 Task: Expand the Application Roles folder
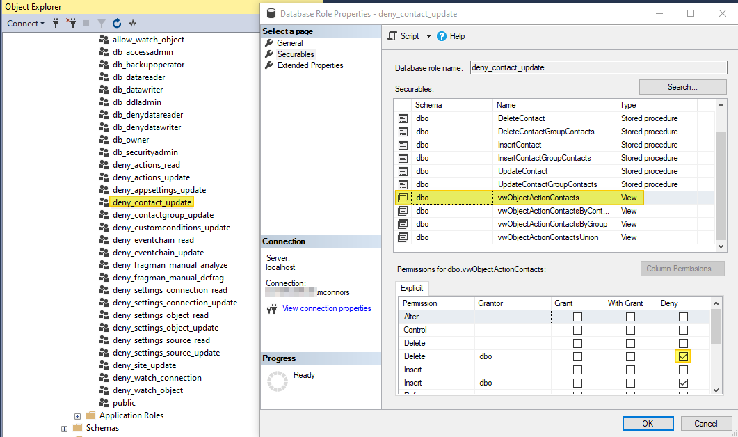coord(77,415)
